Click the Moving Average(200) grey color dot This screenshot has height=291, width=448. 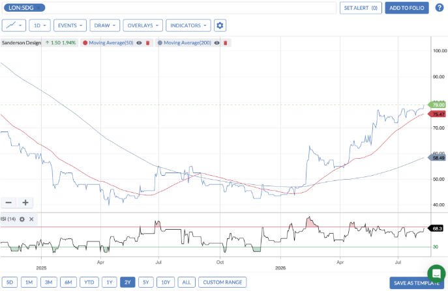pyautogui.click(x=160, y=43)
